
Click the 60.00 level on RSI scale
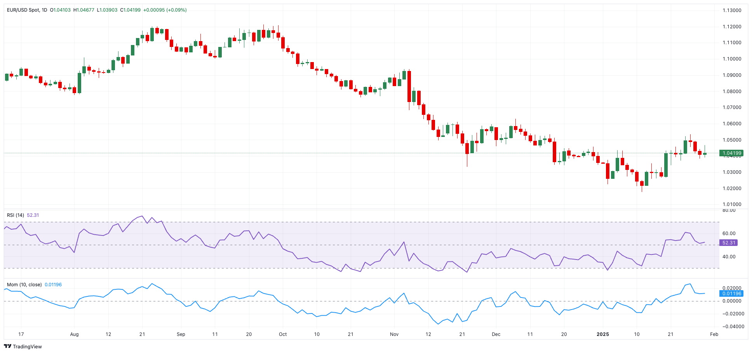(x=729, y=234)
